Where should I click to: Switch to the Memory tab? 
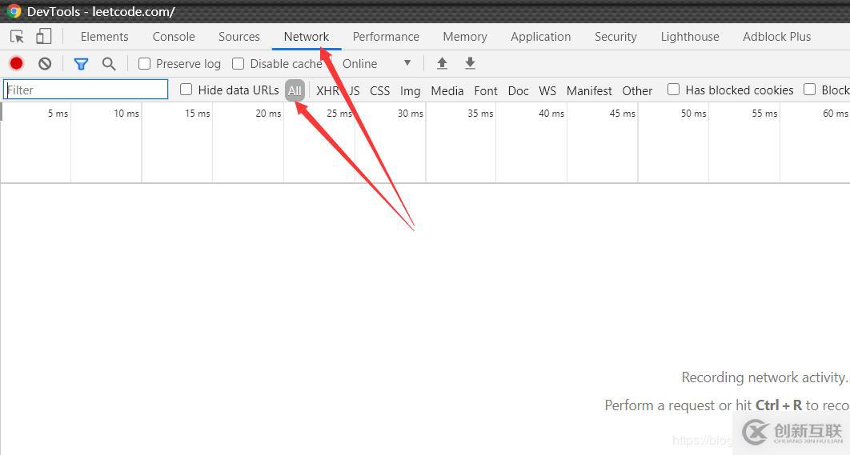click(465, 36)
